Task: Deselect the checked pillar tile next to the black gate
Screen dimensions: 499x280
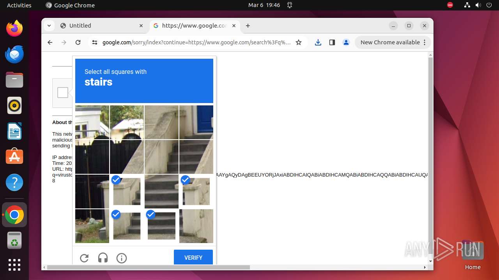Action: click(x=127, y=191)
